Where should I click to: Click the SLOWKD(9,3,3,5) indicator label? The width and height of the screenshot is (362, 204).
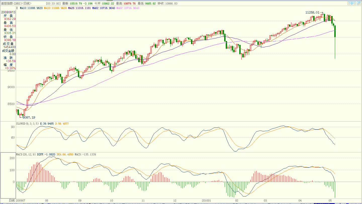[27, 124]
